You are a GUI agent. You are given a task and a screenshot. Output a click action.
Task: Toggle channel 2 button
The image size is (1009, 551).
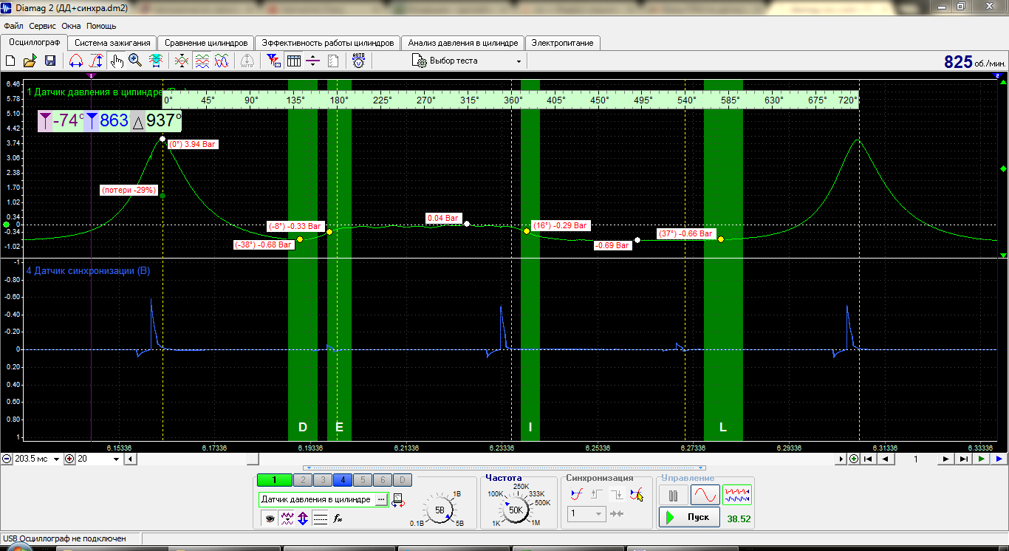point(301,480)
